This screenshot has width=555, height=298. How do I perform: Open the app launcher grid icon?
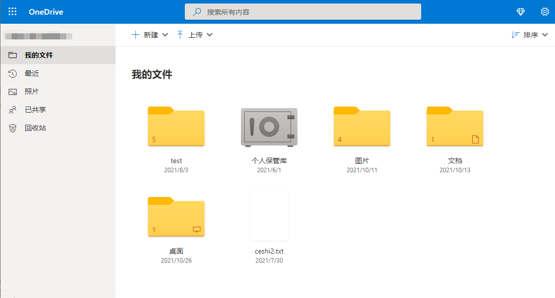pyautogui.click(x=13, y=12)
